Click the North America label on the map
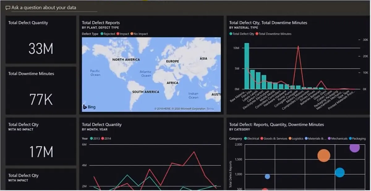Screen dimensions: 371x191 (126, 60)
